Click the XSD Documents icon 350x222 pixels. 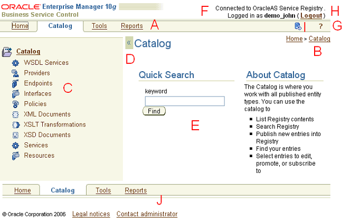click(x=15, y=135)
